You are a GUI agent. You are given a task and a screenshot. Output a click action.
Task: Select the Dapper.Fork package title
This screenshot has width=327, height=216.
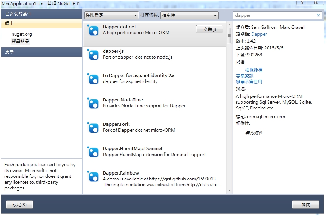(x=116, y=124)
